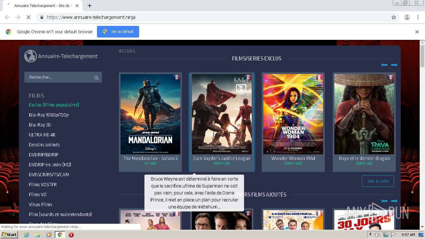425x239 pixels.
Task: Dismiss the default browser notification bar
Action: tap(417, 32)
